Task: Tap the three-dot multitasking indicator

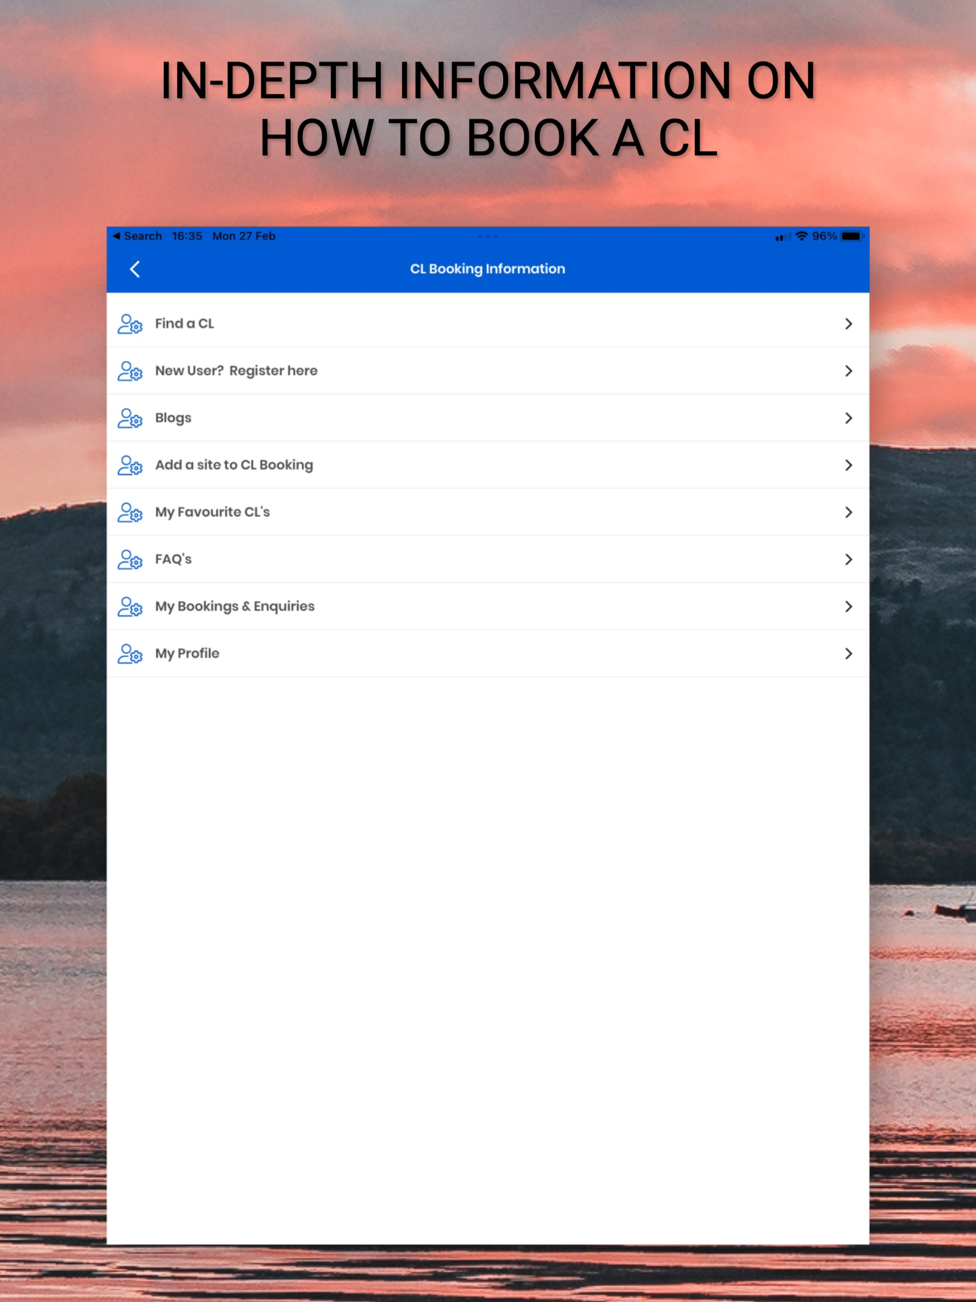Action: pyautogui.click(x=488, y=236)
